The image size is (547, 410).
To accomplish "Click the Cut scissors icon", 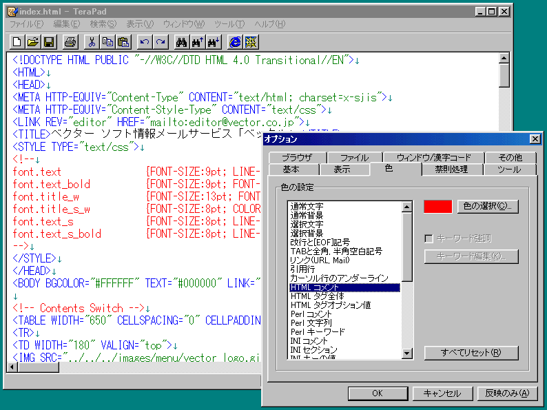I will (91, 42).
